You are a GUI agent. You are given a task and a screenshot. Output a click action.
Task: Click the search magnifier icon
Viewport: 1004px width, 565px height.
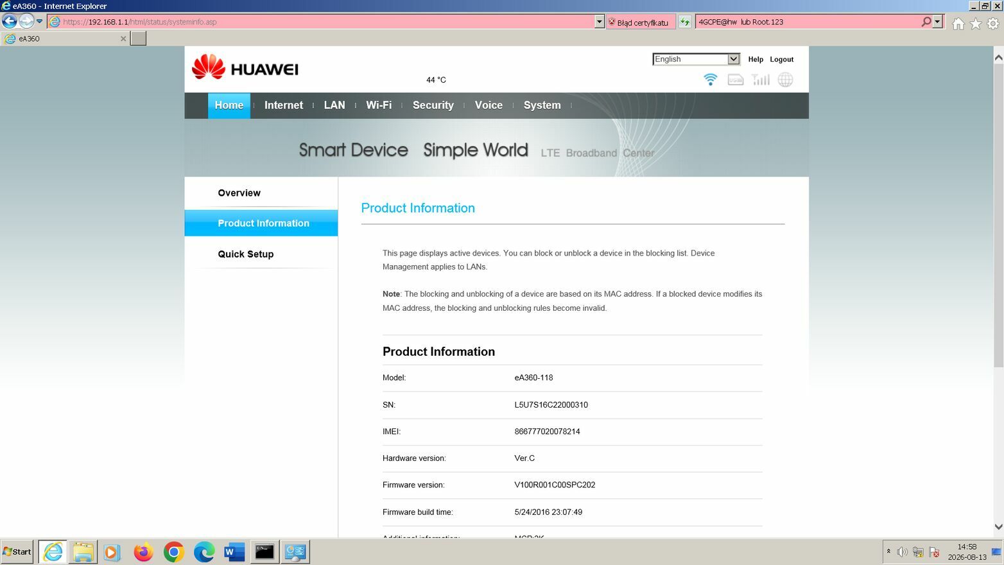click(x=926, y=22)
